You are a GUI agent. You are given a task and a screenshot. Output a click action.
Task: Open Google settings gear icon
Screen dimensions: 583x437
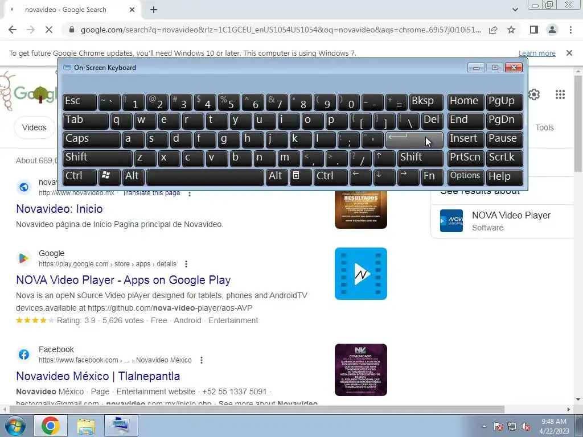tap(534, 94)
